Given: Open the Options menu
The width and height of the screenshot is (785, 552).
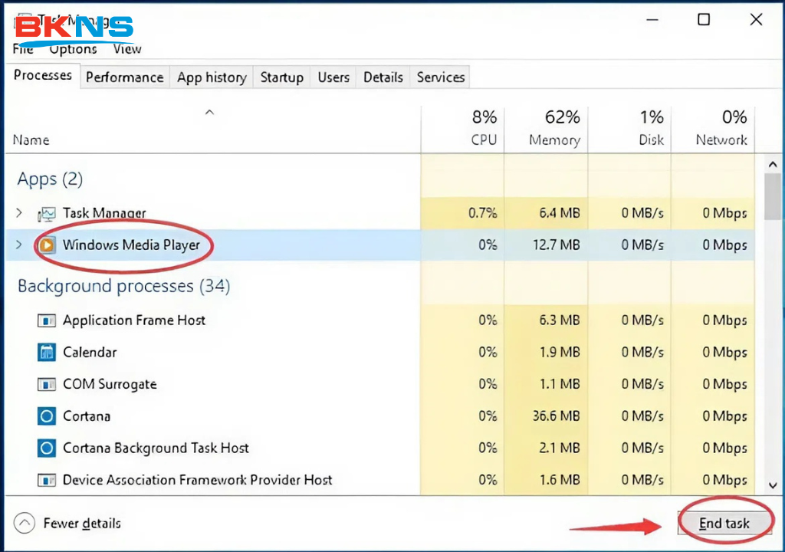Looking at the screenshot, I should (74, 49).
